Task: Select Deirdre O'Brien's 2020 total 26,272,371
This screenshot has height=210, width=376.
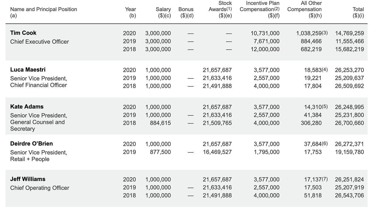Action: click(350, 144)
